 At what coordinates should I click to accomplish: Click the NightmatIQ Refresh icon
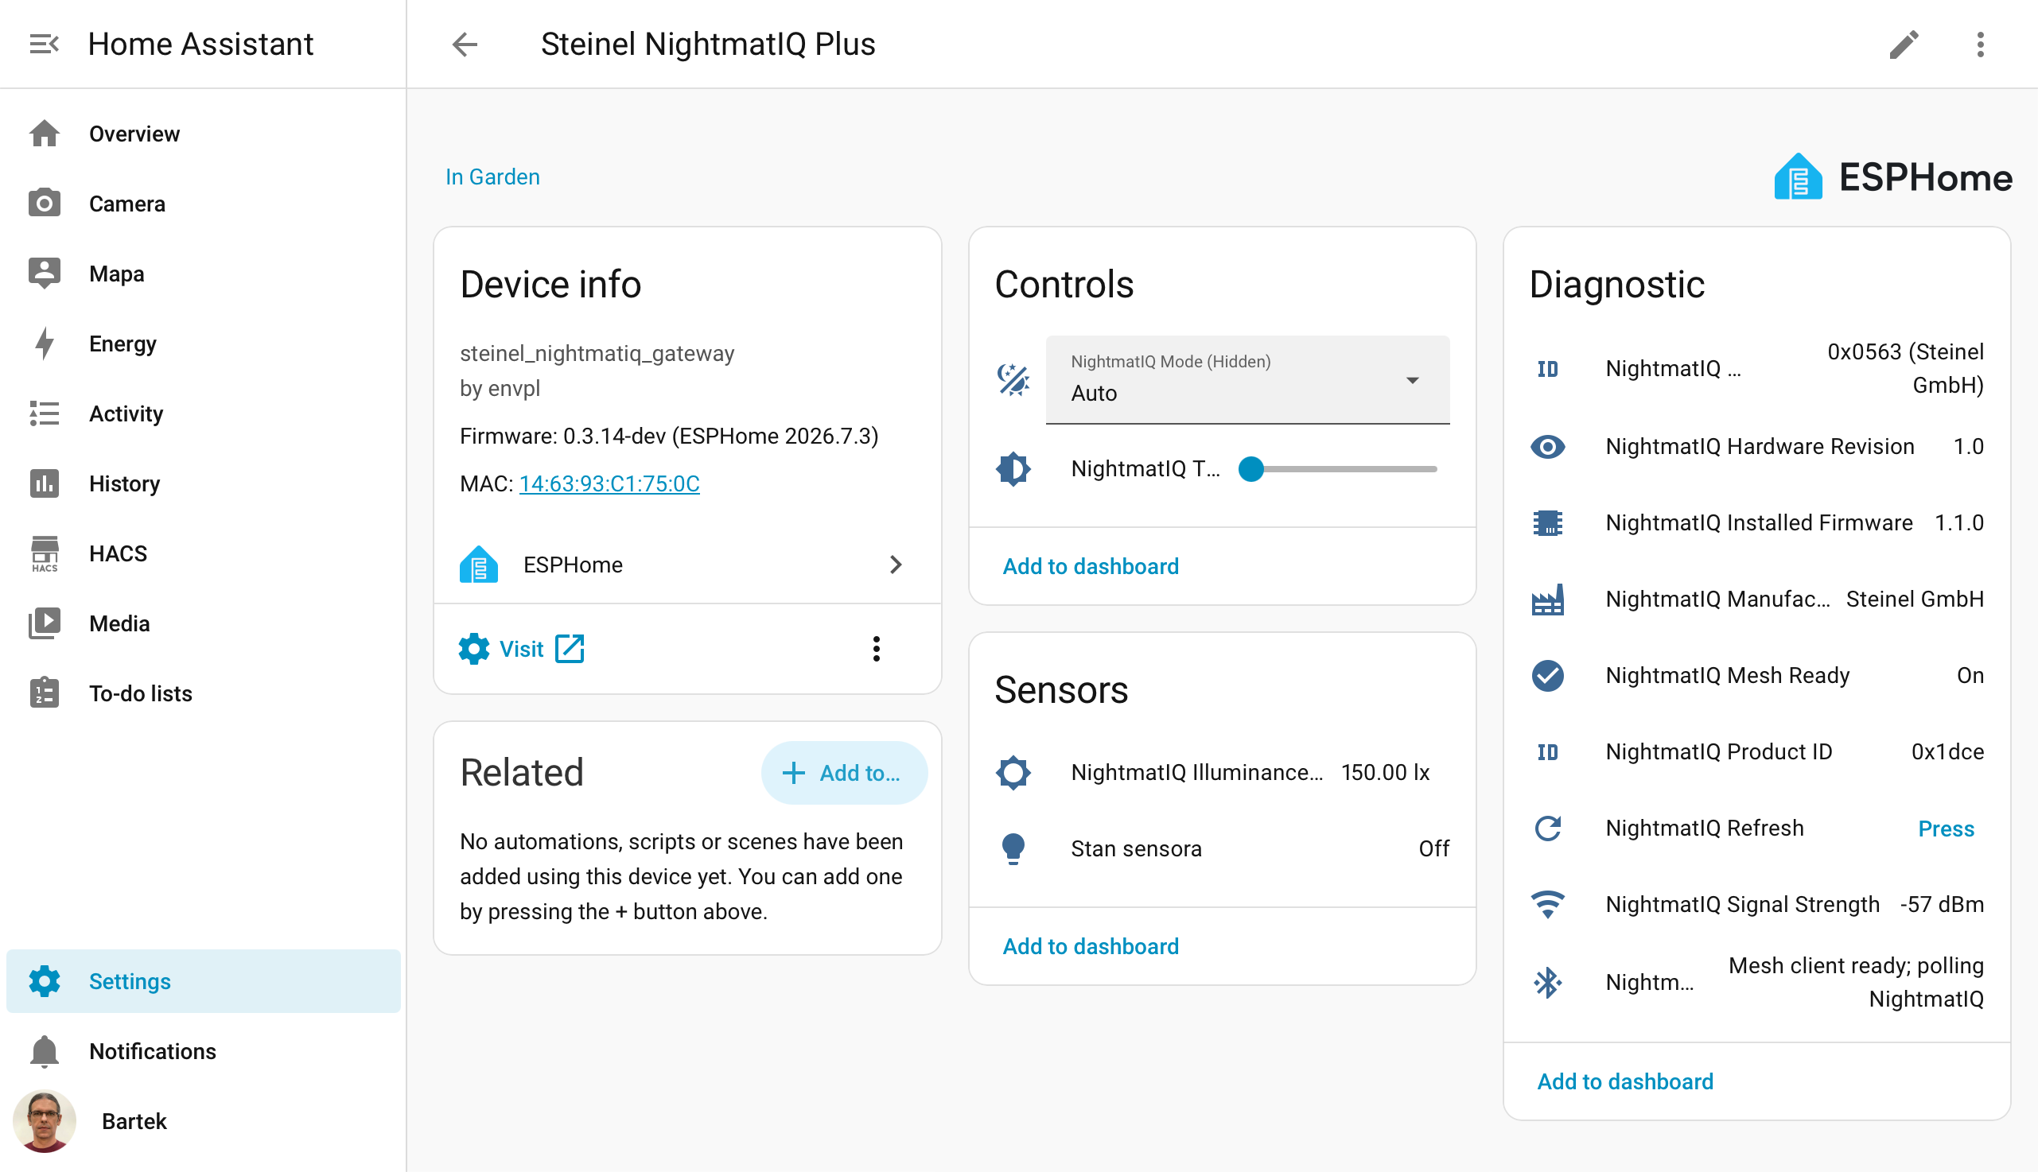point(1548,829)
